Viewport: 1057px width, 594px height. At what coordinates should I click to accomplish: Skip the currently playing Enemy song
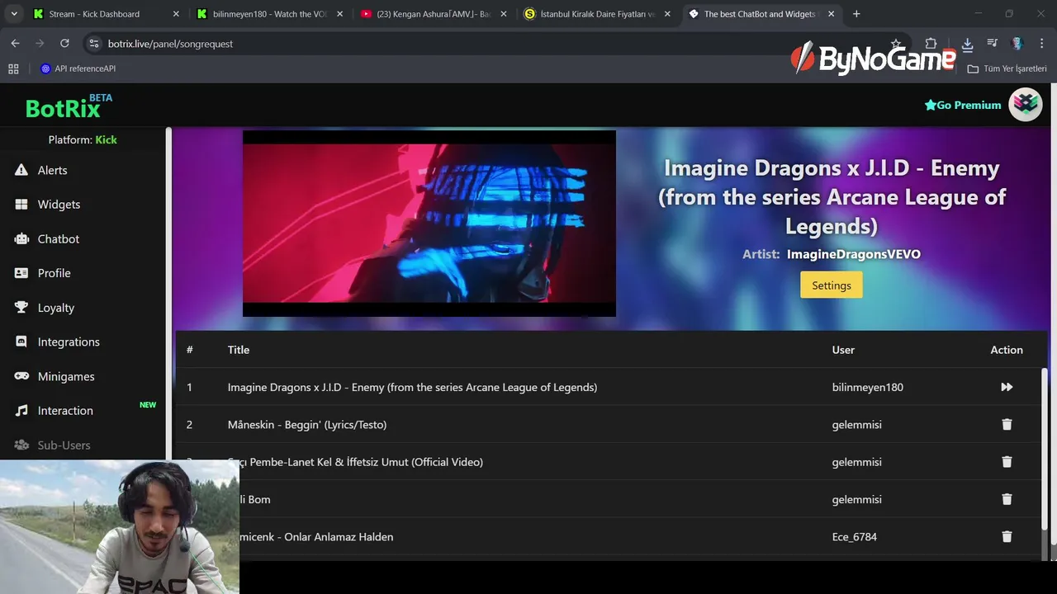(x=1007, y=387)
